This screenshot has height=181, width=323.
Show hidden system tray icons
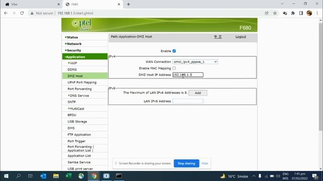click(254, 176)
